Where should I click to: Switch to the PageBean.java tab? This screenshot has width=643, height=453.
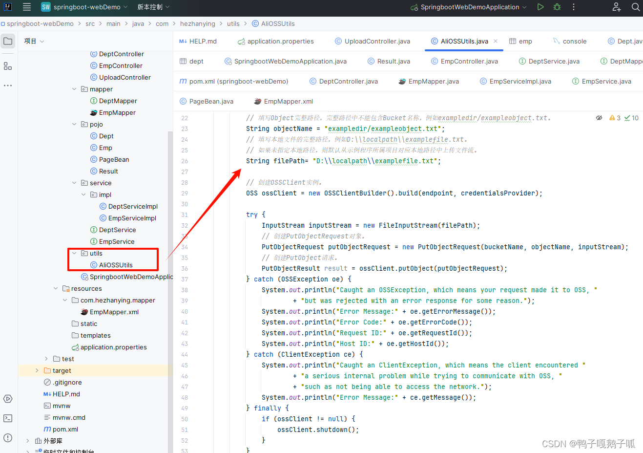click(x=207, y=101)
